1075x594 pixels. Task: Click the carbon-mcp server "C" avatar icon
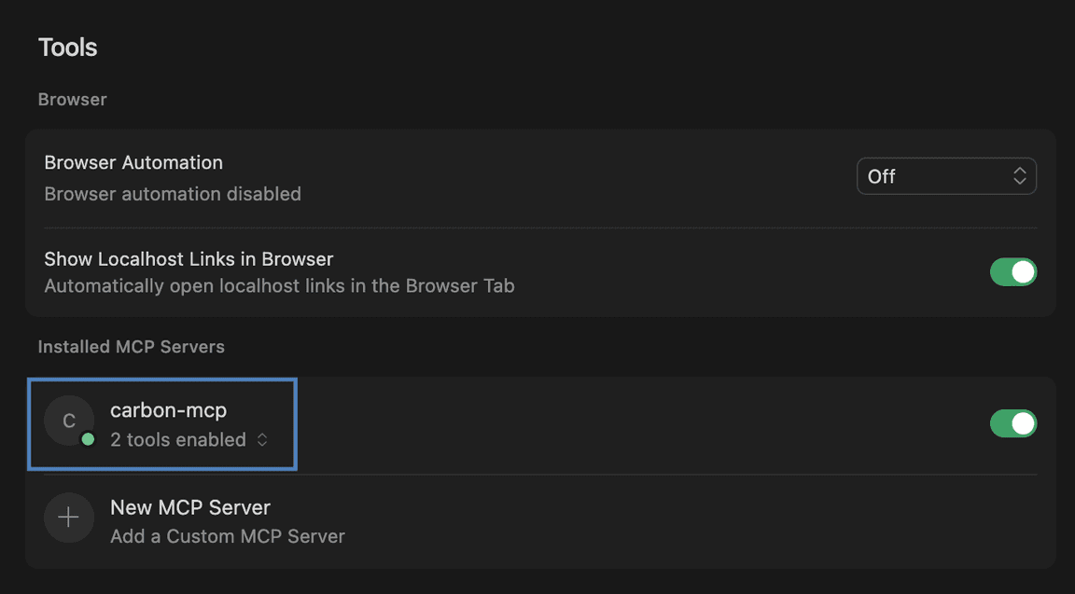click(x=69, y=421)
